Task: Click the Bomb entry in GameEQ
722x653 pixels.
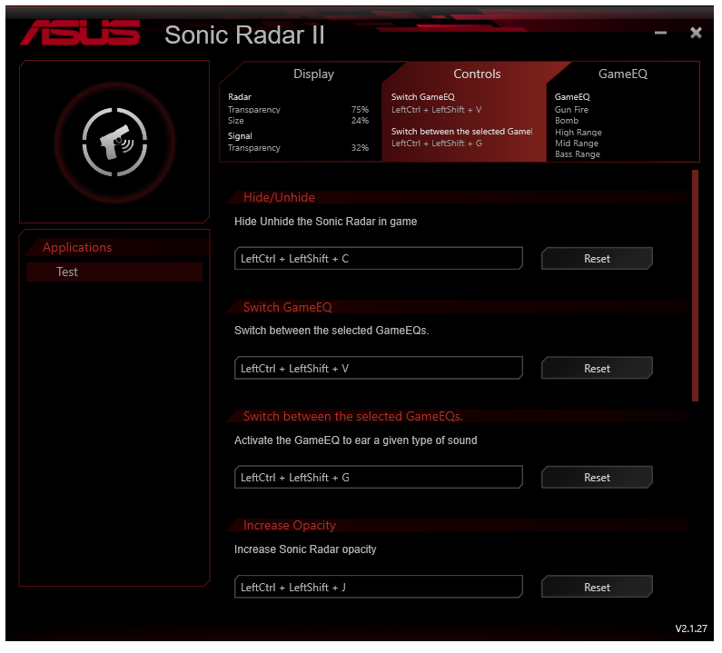Action: point(567,121)
